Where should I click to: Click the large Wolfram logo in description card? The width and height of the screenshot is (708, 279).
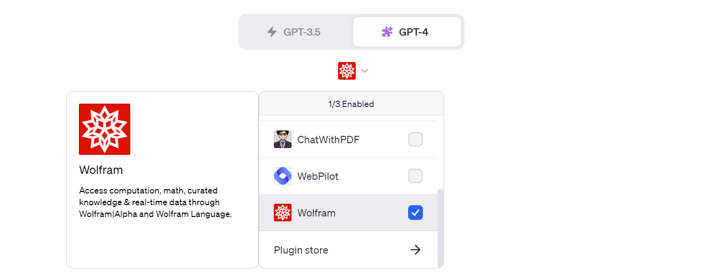[x=104, y=129]
